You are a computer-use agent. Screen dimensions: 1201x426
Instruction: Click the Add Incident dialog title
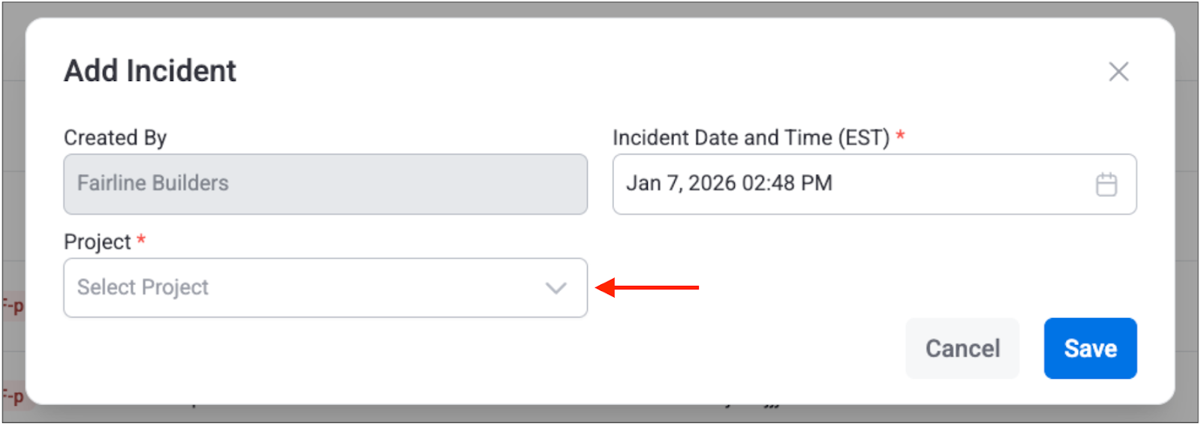coord(150,71)
